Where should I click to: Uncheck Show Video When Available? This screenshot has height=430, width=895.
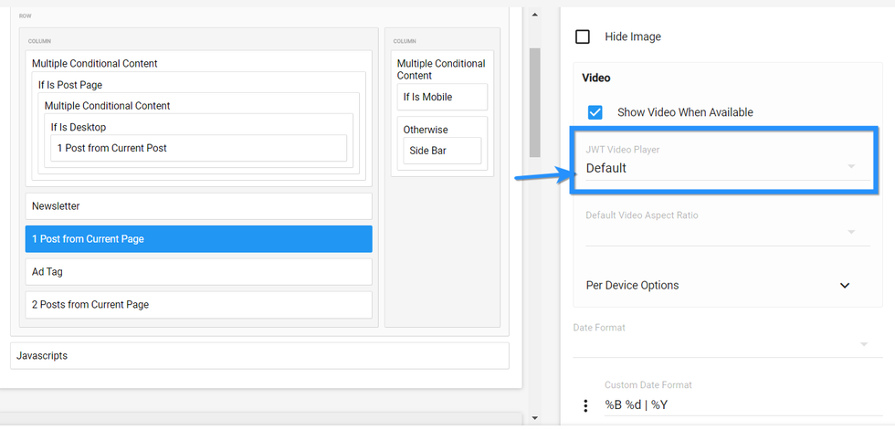(x=595, y=112)
